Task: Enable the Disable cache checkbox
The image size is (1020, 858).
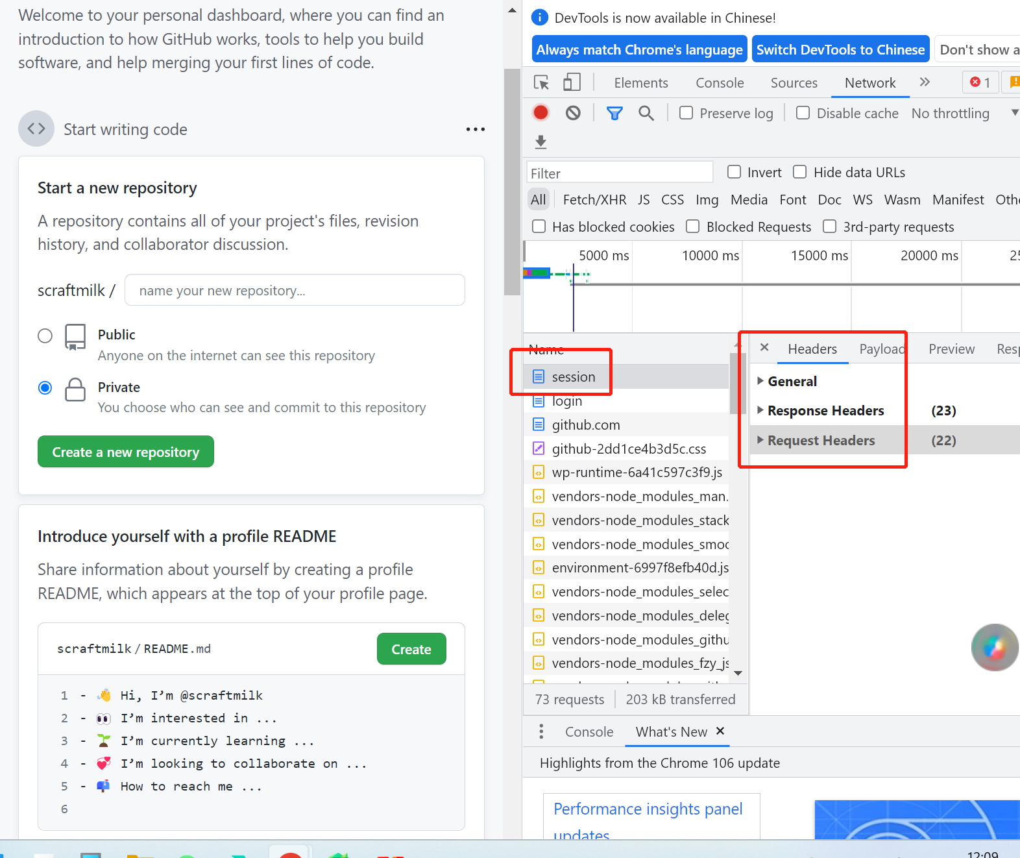Action: click(803, 113)
